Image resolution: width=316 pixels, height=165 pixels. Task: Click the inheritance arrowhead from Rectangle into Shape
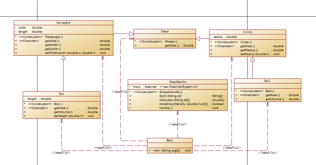(131, 34)
